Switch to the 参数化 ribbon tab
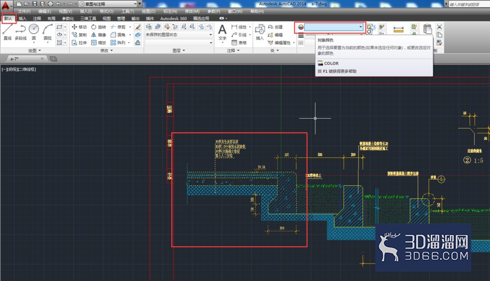The width and height of the screenshot is (490, 281). [x=68, y=19]
